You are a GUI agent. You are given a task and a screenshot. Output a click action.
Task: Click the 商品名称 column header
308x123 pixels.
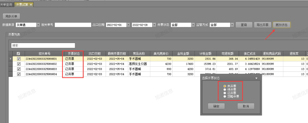point(139,53)
